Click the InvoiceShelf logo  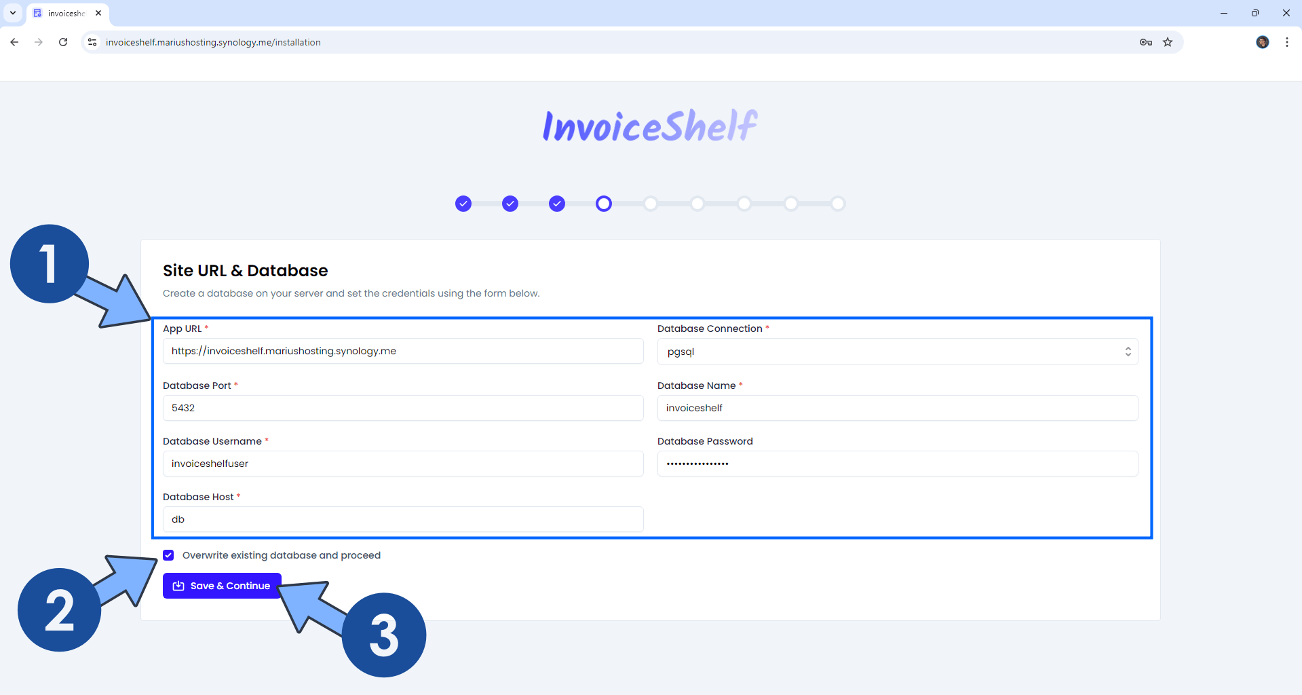point(650,126)
